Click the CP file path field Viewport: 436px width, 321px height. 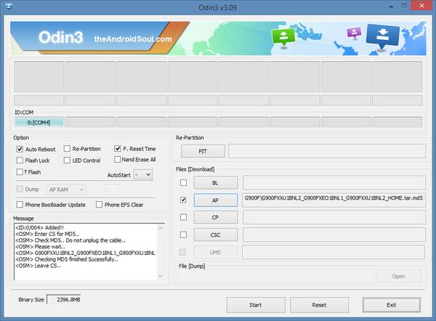[x=334, y=217]
